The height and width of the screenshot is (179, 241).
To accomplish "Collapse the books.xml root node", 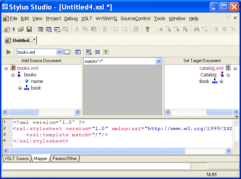I will [6, 68].
